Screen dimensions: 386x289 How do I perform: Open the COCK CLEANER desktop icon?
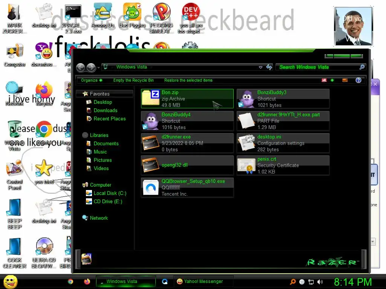(14, 253)
